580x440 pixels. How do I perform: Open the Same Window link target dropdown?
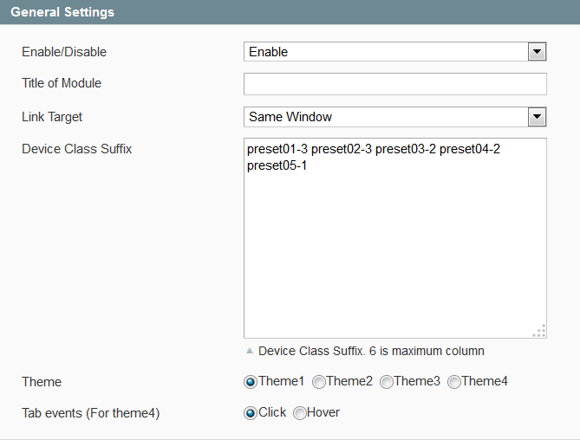(x=395, y=117)
